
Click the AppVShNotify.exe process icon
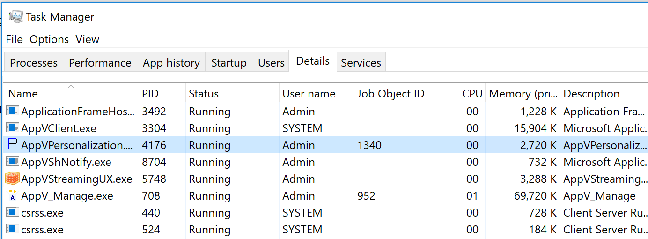[x=13, y=162]
